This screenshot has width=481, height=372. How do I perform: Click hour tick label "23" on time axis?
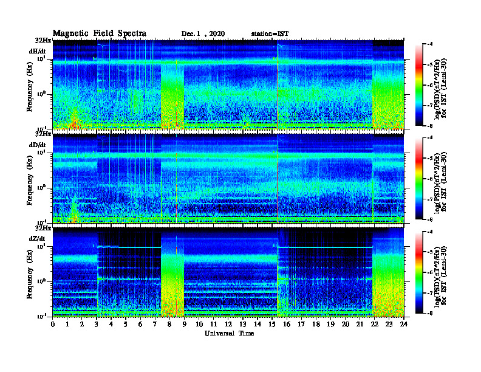(x=389, y=324)
